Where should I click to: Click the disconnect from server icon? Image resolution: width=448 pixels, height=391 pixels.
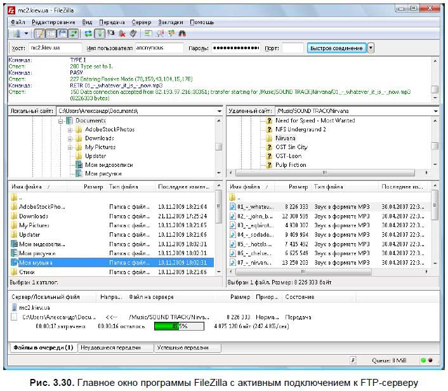click(122, 32)
